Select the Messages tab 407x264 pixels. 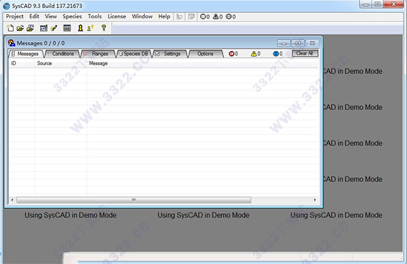tap(26, 54)
